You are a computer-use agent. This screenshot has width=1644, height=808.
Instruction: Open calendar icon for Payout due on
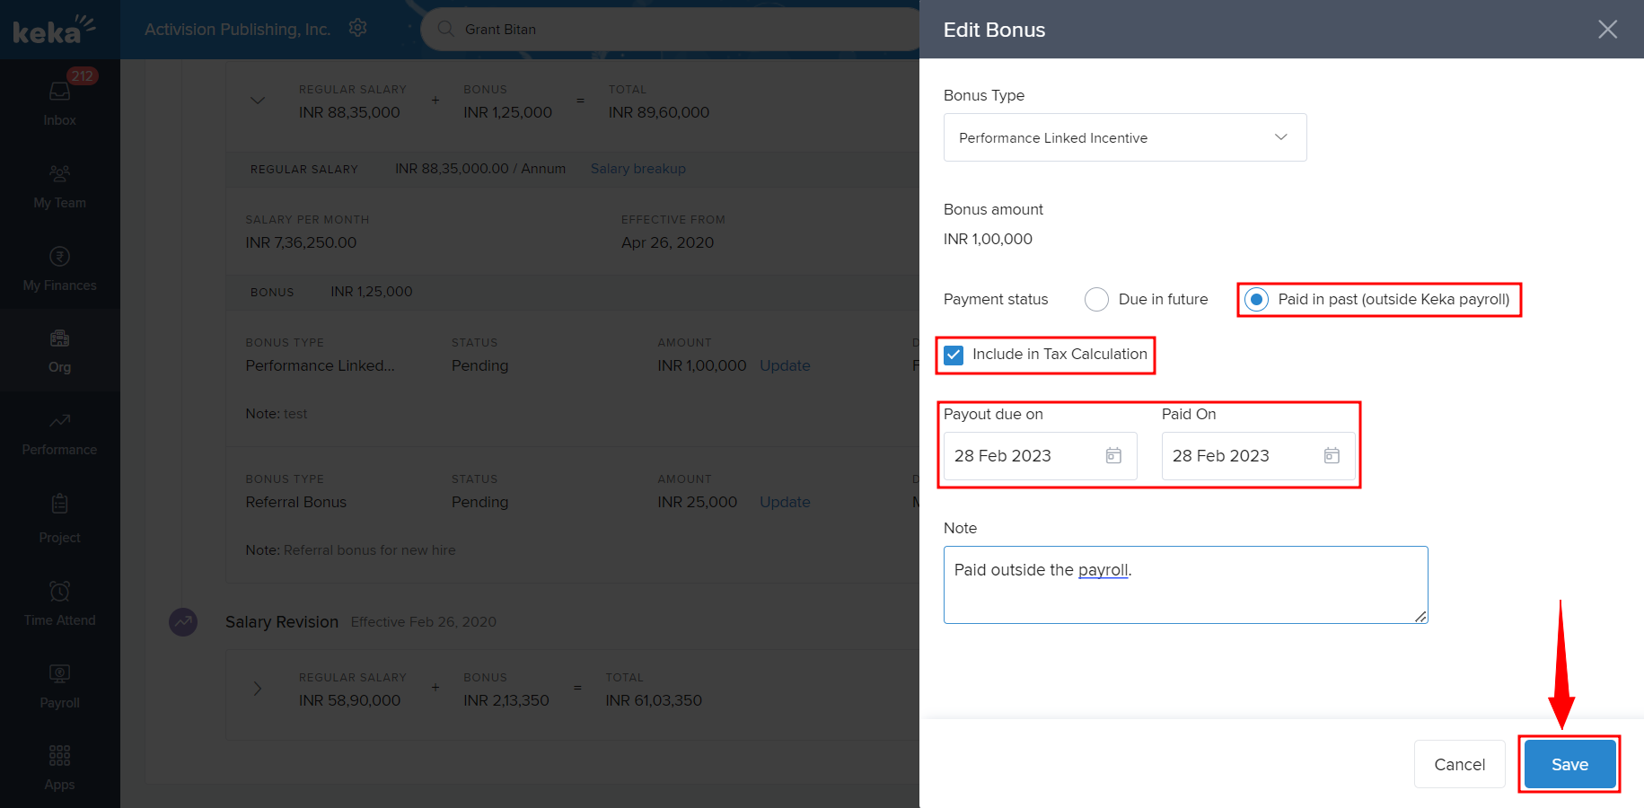coord(1113,456)
